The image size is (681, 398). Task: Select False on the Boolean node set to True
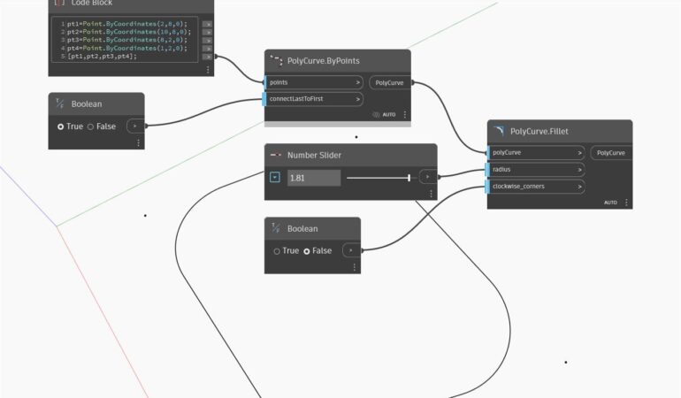tap(91, 126)
